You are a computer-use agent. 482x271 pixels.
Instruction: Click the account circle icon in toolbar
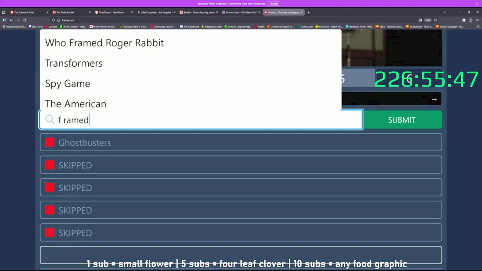[x=464, y=20]
